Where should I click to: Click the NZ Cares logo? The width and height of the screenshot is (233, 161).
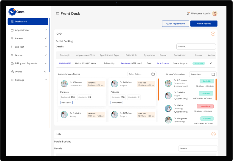point(17,12)
